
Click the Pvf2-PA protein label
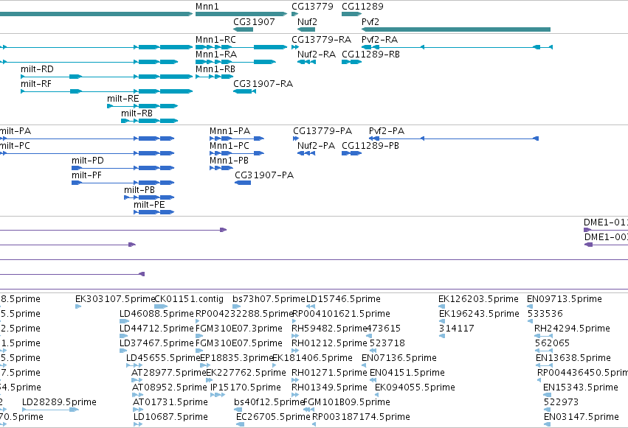[387, 131]
